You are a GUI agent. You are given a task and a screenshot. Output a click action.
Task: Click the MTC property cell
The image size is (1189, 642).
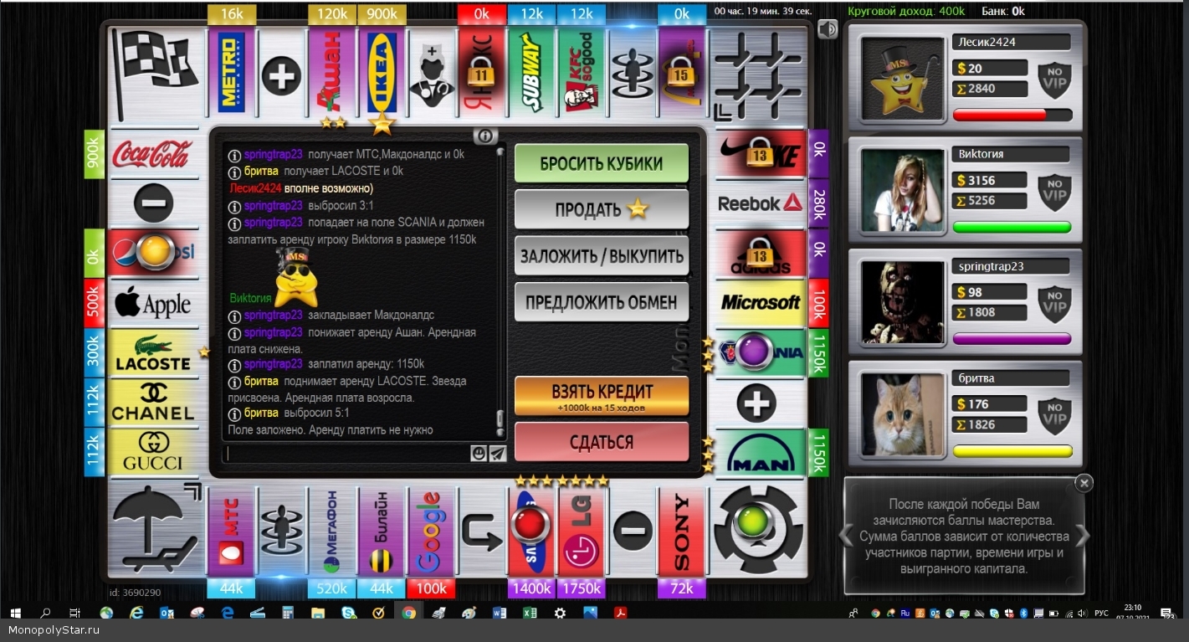(232, 532)
